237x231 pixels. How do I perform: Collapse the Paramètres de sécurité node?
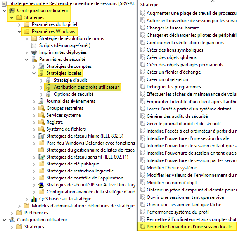[x=27, y=59]
